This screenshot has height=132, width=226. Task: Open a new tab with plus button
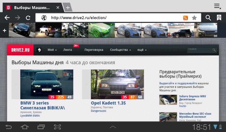(68, 7)
